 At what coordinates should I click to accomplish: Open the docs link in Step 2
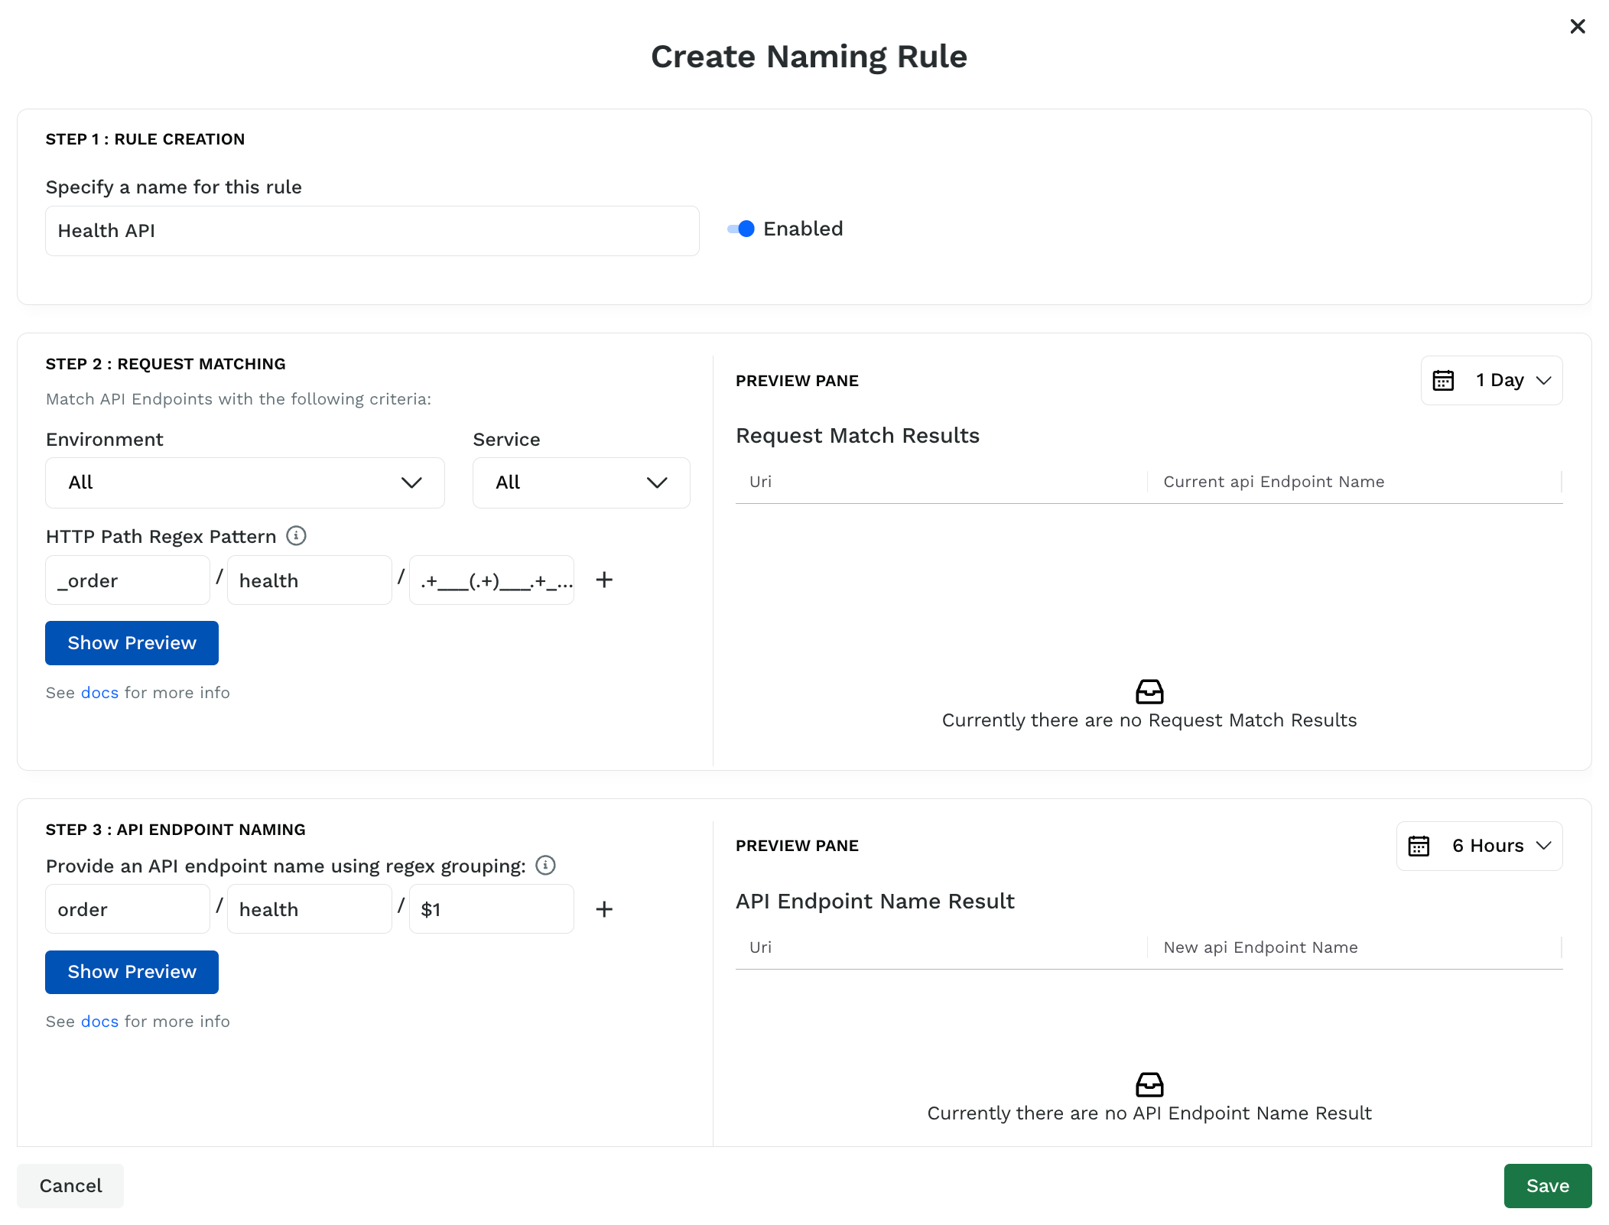click(x=99, y=693)
